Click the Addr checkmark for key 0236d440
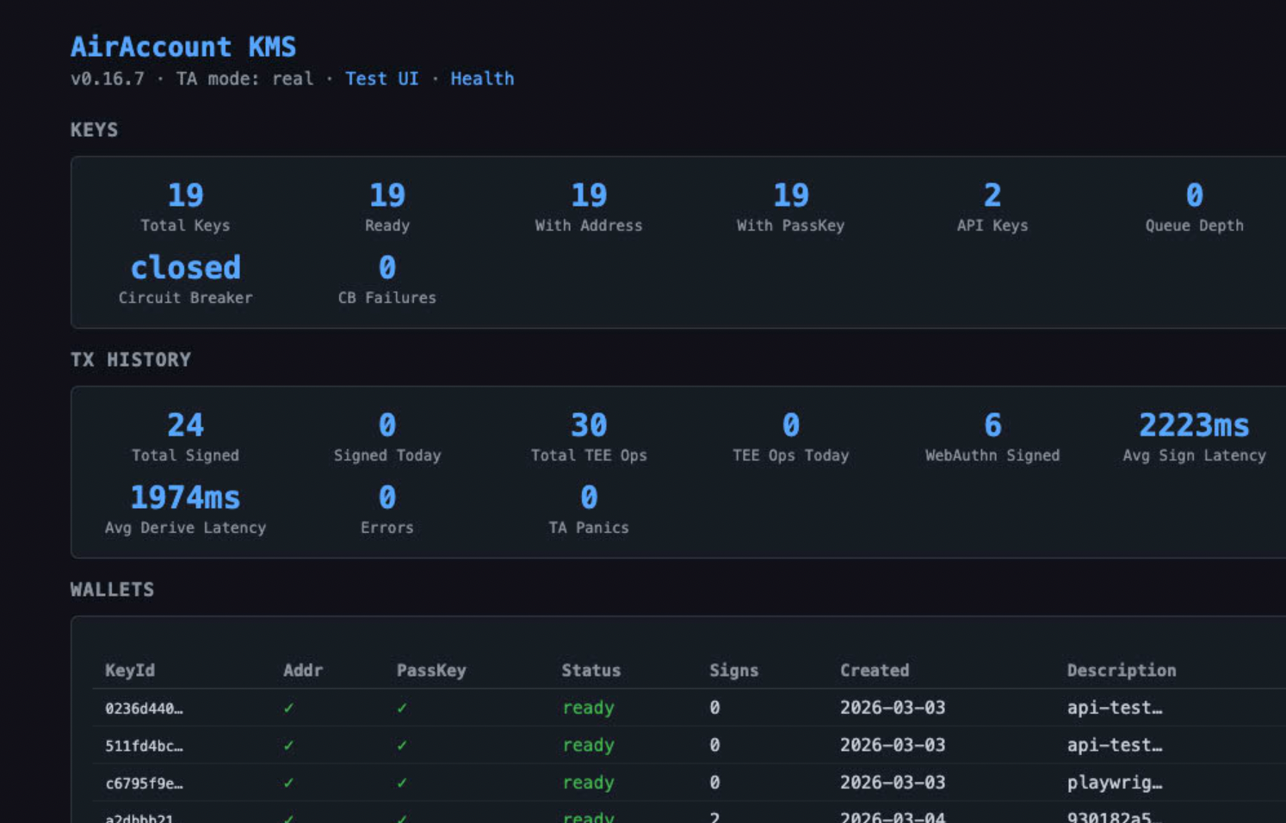Screen dimensions: 1286x823 (x=288, y=708)
